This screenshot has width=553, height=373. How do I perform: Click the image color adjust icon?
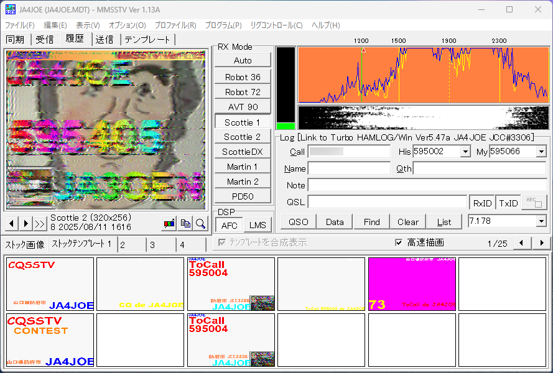point(169,224)
